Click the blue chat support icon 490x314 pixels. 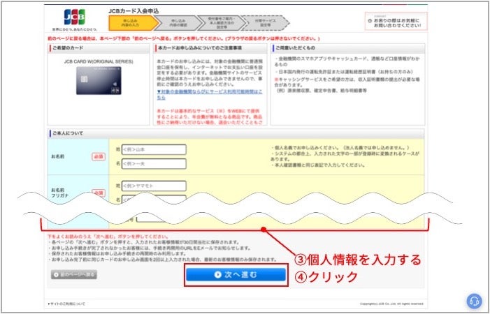pos(475,301)
